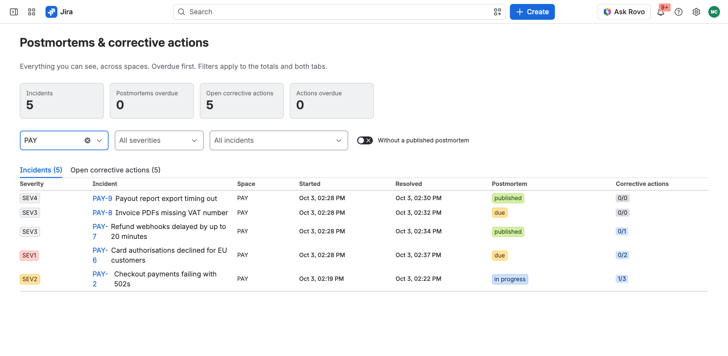This screenshot has width=728, height=356.
Task: Click the Corrective actions column header
Action: click(642, 184)
